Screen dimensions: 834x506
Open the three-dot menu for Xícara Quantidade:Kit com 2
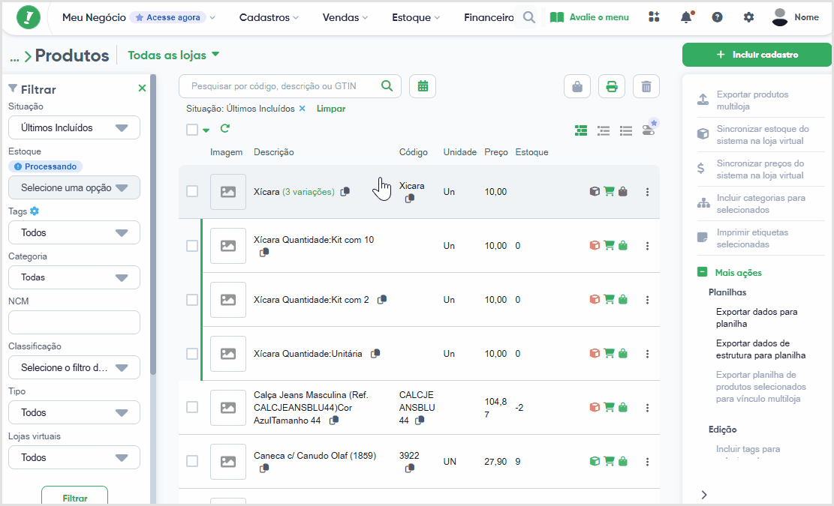647,300
